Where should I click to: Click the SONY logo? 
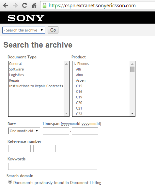coord(26,18)
